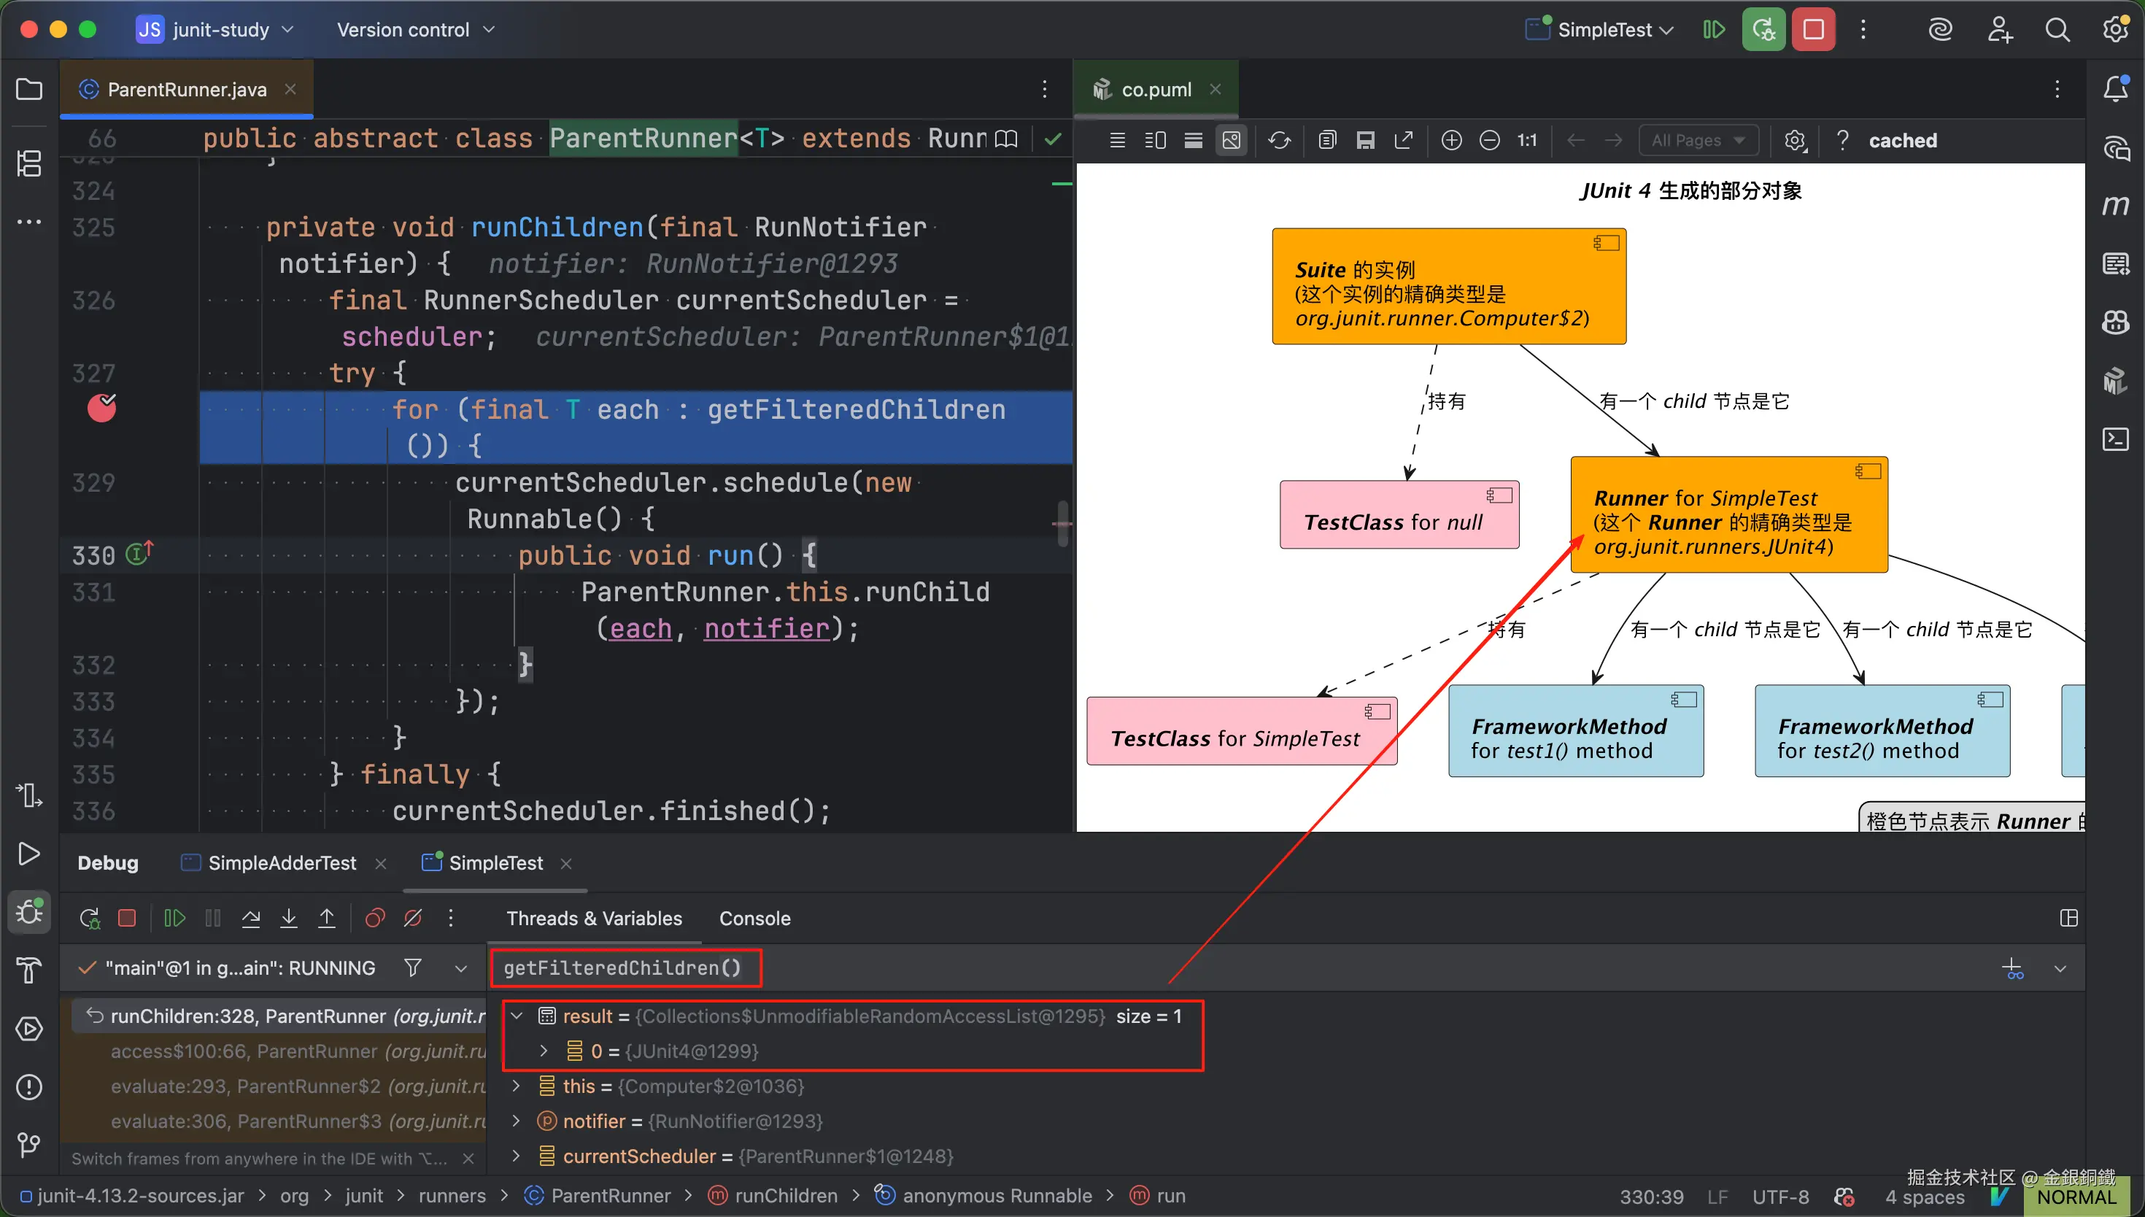The image size is (2145, 1217).
Task: Toggle debug panel layout settings icon
Action: [2068, 919]
